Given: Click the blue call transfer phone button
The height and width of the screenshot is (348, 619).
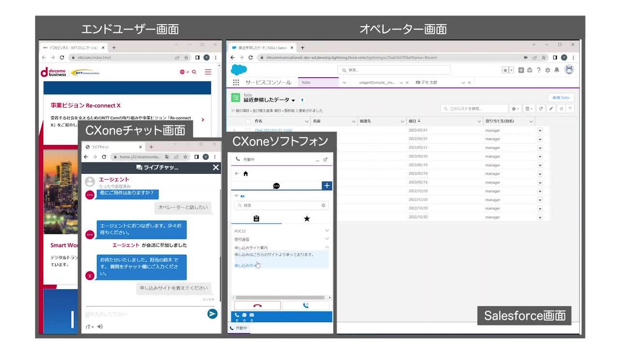Looking at the screenshot, I should (306, 305).
